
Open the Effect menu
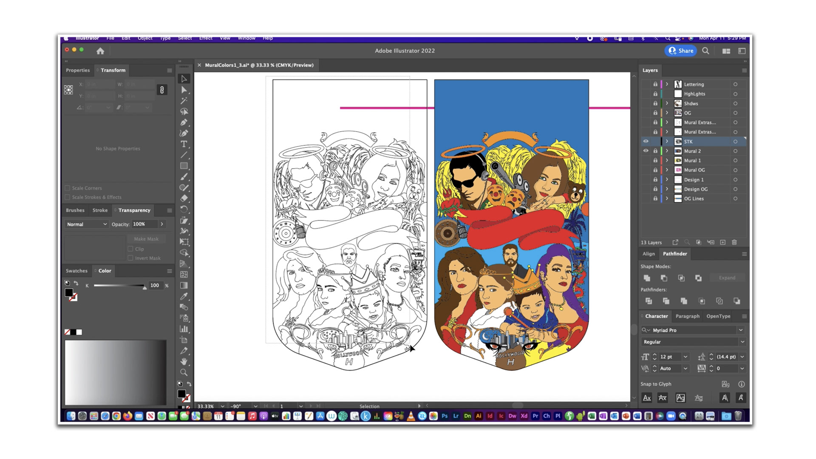(x=206, y=38)
